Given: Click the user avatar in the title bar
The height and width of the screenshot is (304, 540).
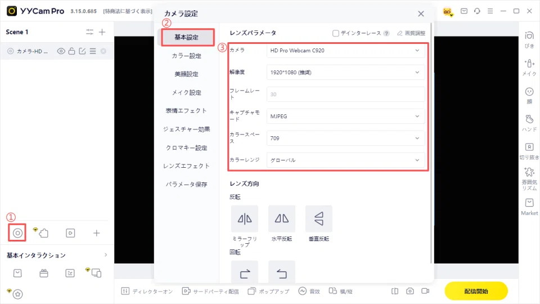Looking at the screenshot, I should (448, 12).
